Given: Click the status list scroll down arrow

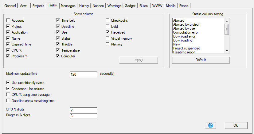Looking at the screenshot, I should click(227, 51).
